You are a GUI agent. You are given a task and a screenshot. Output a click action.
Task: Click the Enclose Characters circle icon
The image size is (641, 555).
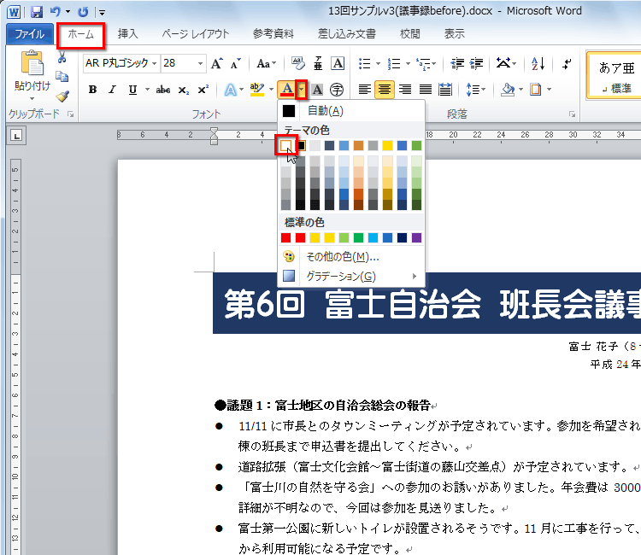(337, 90)
